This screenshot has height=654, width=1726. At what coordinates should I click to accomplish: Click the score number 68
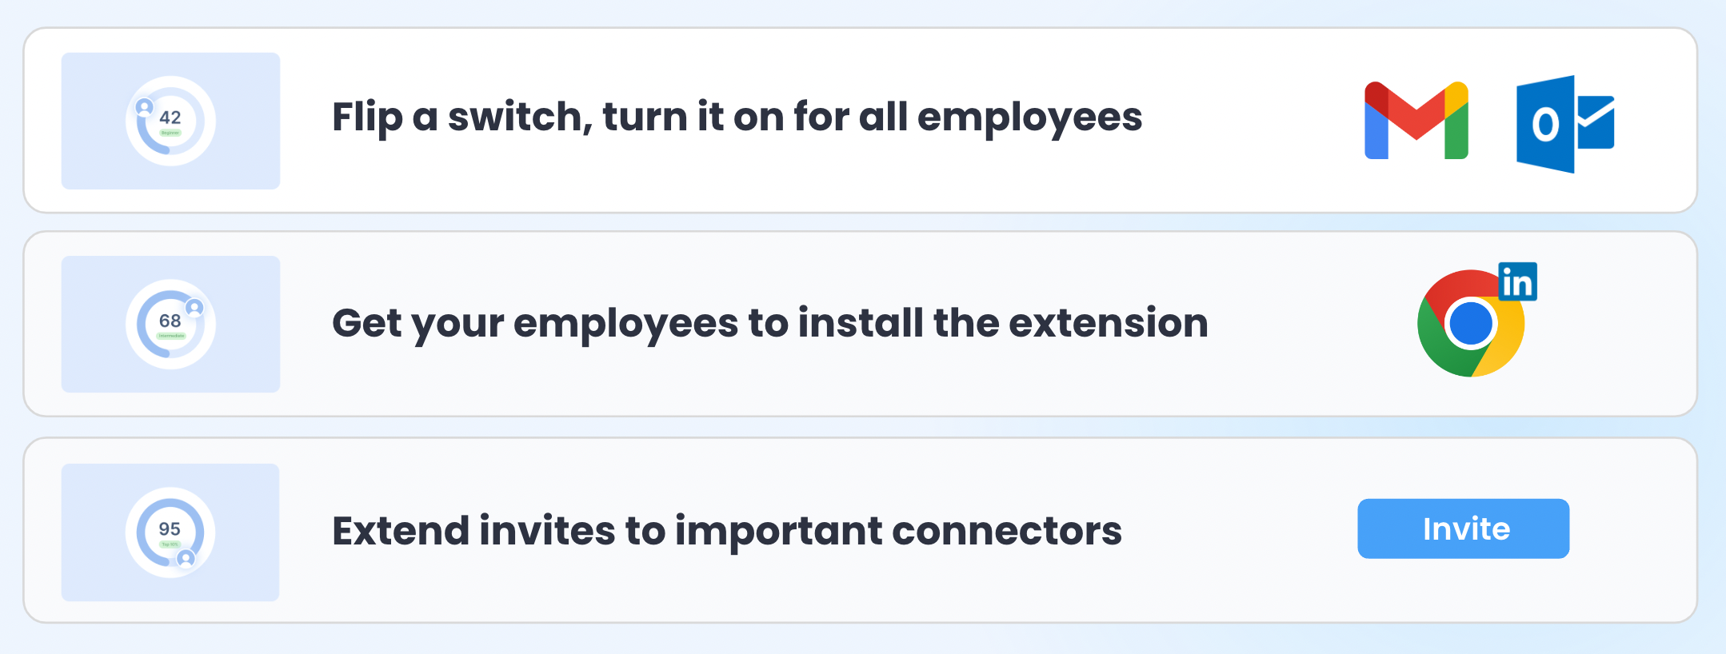170,321
